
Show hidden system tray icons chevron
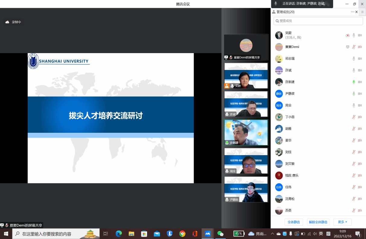(272, 234)
